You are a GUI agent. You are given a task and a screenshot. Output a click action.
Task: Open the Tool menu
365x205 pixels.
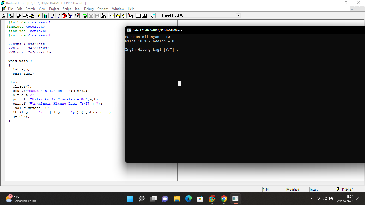(x=77, y=9)
